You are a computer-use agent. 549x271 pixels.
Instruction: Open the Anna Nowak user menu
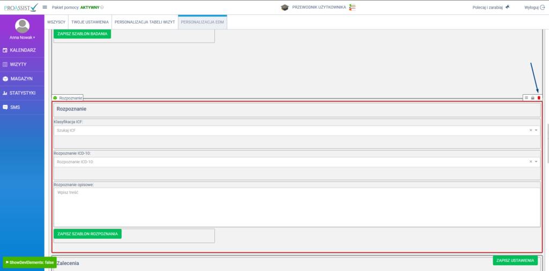pos(22,37)
